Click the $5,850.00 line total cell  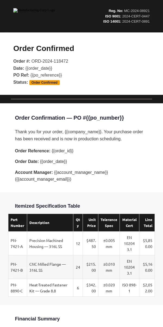tap(147, 244)
